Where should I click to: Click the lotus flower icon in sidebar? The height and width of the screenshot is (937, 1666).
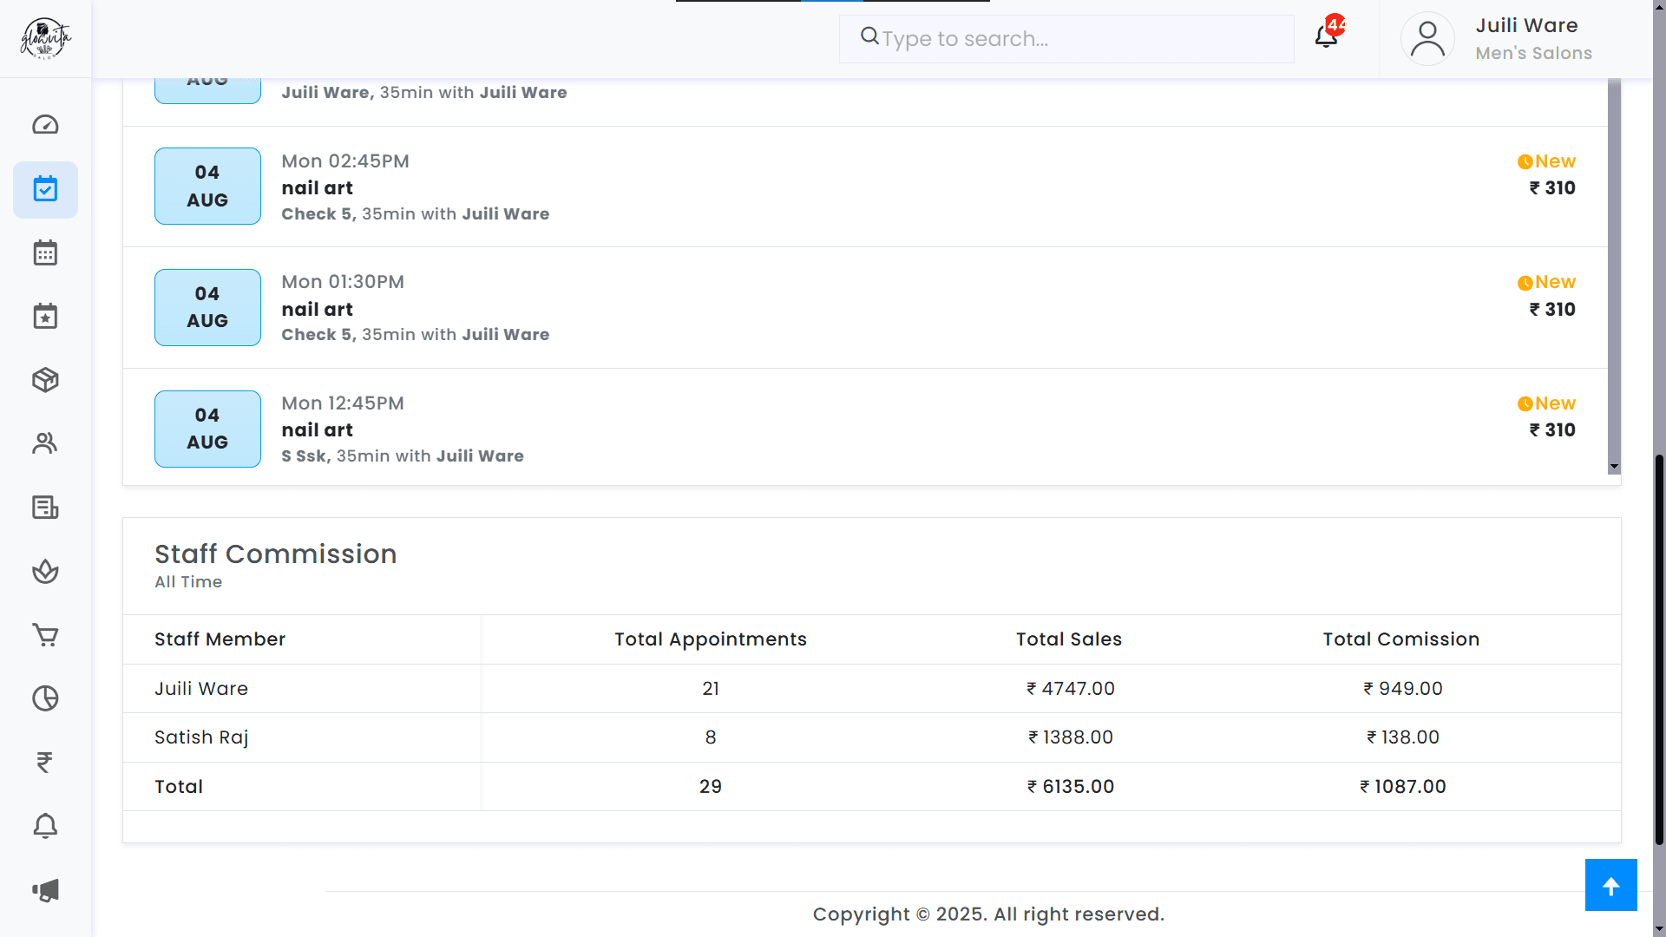[45, 571]
